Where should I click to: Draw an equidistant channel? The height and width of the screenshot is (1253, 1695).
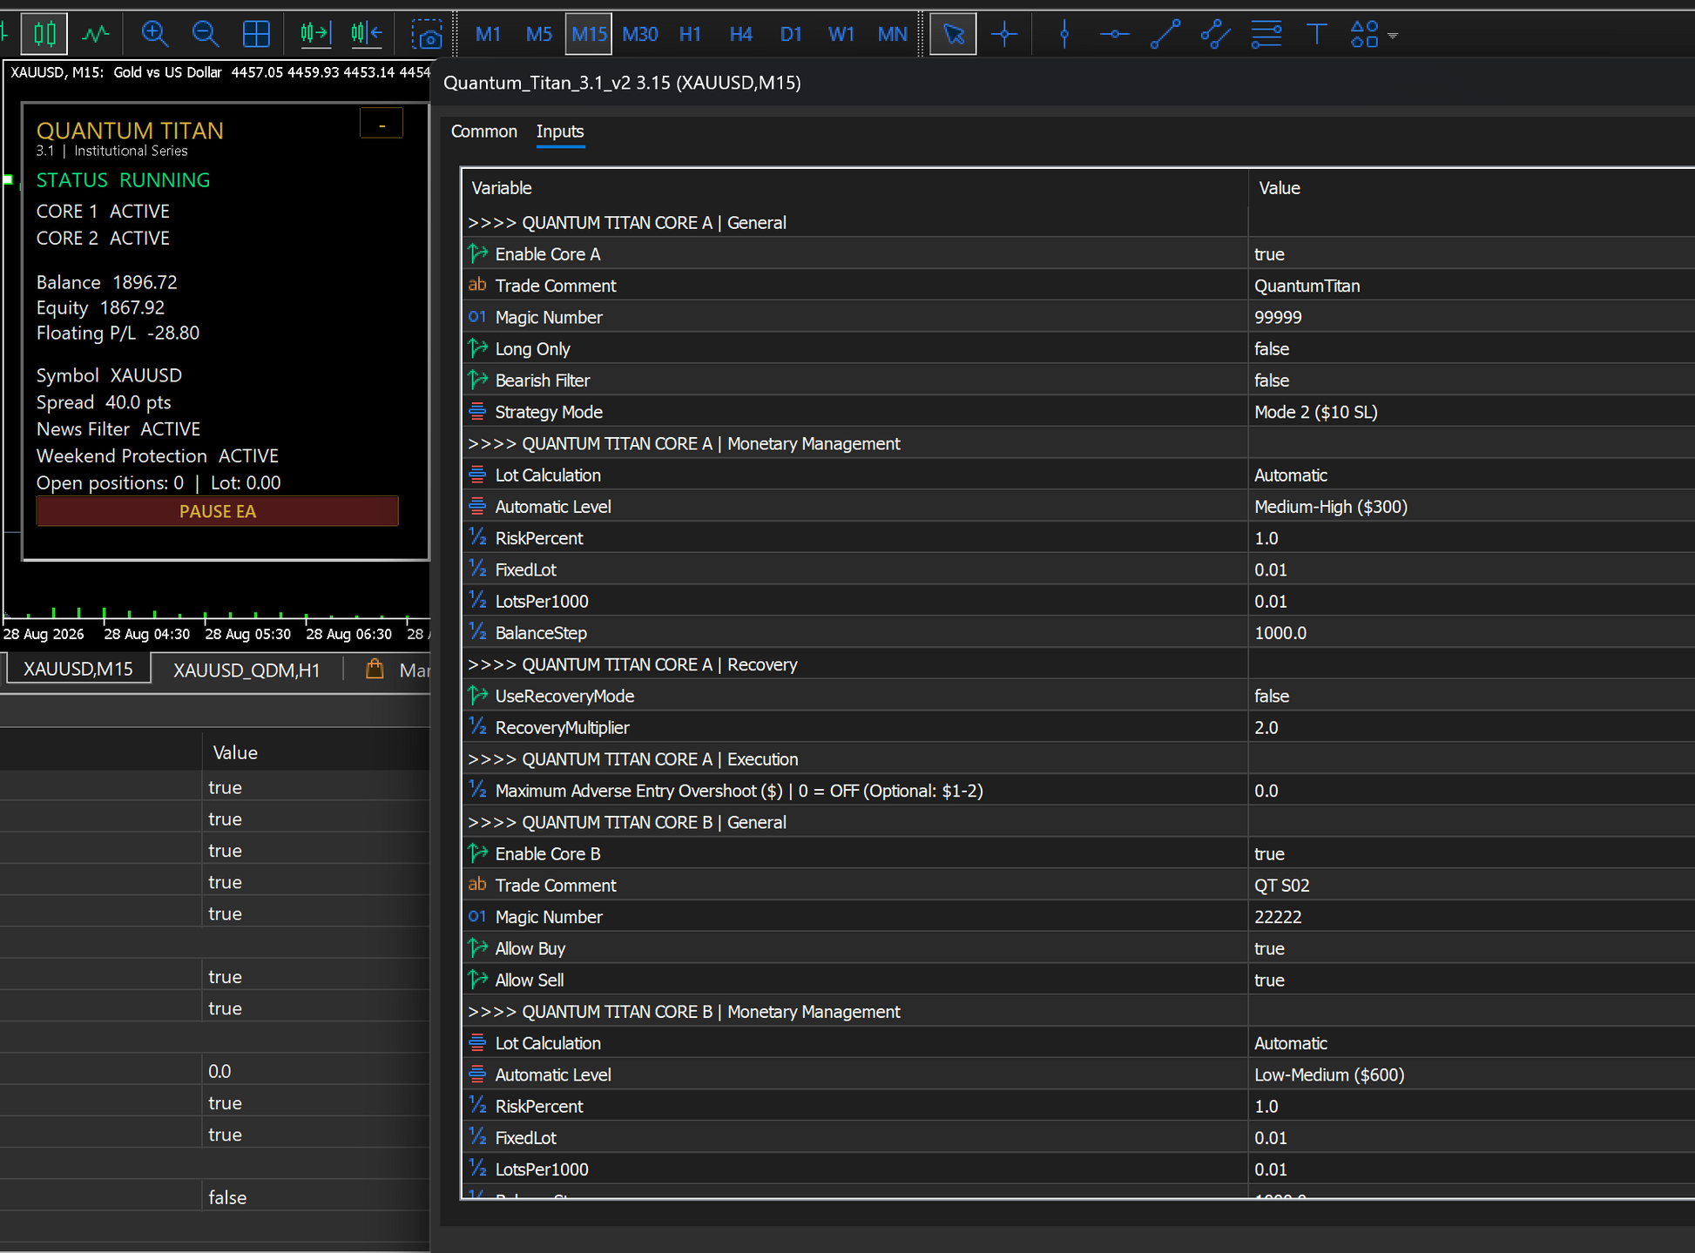(x=1216, y=34)
